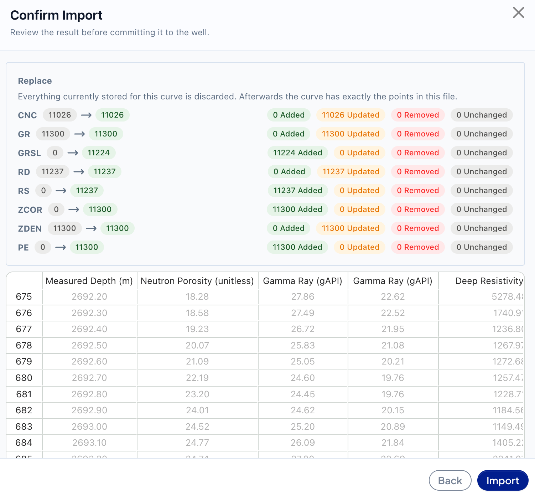535x496 pixels.
Task: Select the GRSL curve label
Action: point(29,153)
